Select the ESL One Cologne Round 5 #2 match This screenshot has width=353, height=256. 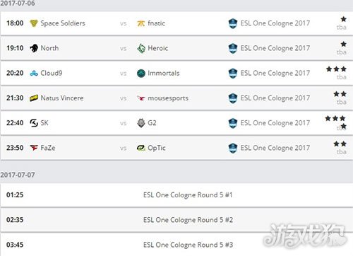(x=188, y=220)
